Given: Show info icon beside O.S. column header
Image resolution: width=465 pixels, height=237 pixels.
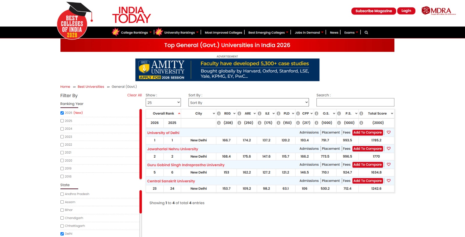Looking at the screenshot, I should (316, 113).
